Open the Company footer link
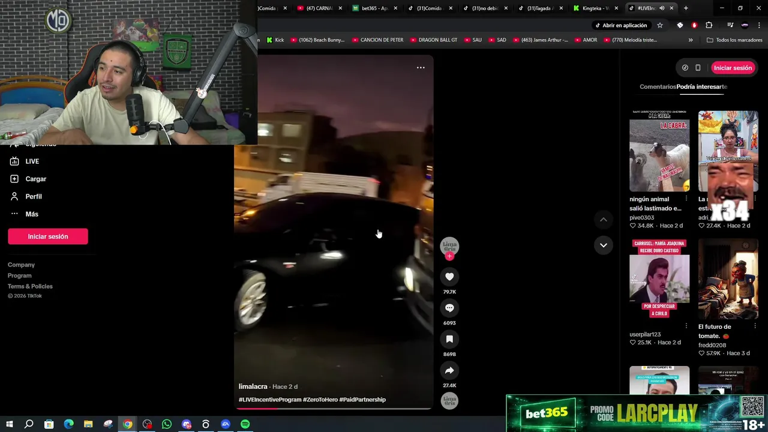 (21, 265)
